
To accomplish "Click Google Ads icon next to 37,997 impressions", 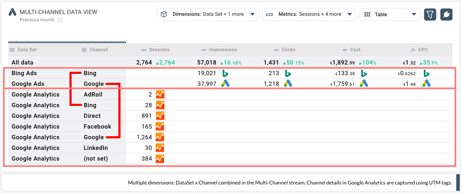I will (x=226, y=83).
